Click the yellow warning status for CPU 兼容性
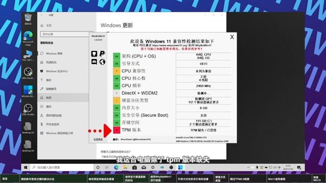This screenshot has height=183, width=326. [117, 71]
